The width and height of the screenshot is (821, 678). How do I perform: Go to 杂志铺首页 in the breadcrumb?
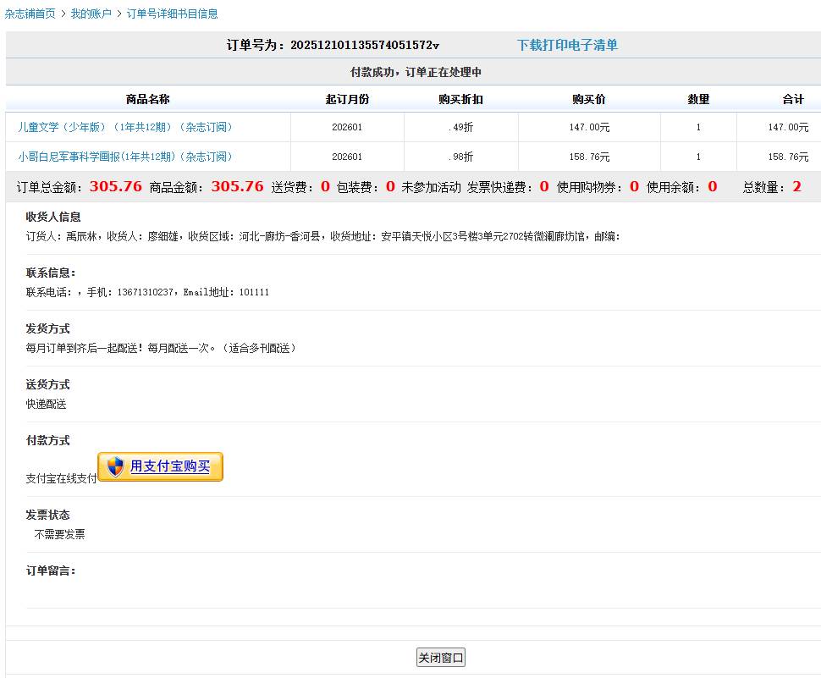30,14
